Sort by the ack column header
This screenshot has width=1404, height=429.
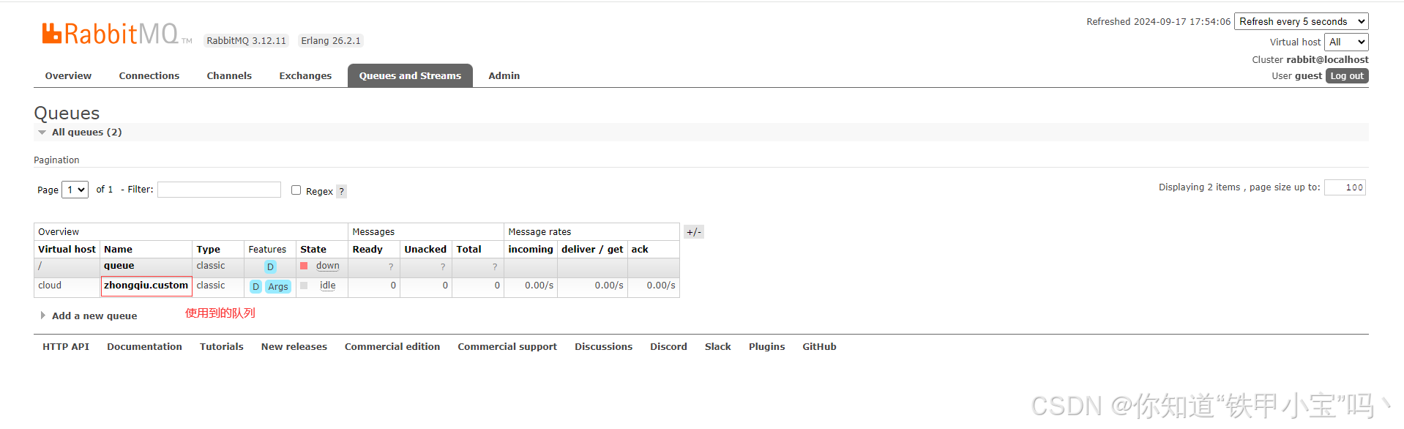(x=640, y=249)
